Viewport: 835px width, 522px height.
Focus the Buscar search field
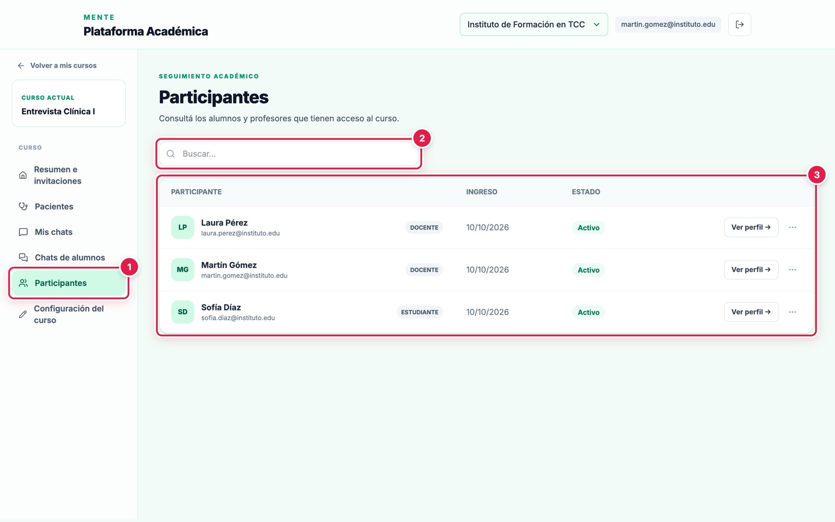[289, 153]
